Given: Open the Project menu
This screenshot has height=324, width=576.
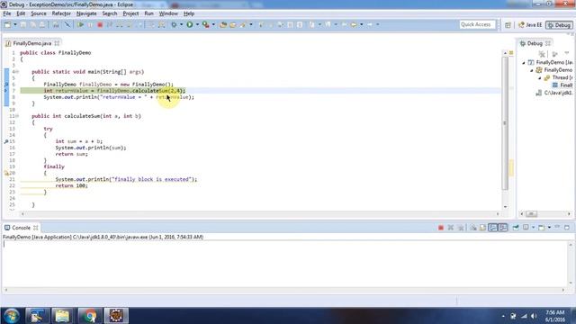Looking at the screenshot, I should 130,13.
